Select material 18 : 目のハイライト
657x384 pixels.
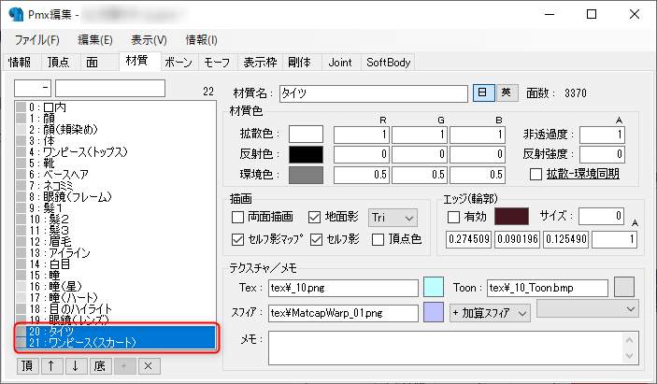coord(115,309)
